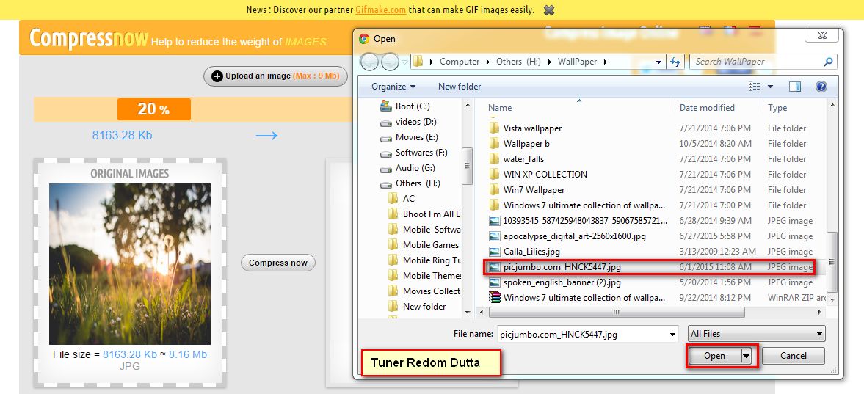Click the file list vertical scrollbar
Viewport: 864px width, 394px height.
click(832, 262)
